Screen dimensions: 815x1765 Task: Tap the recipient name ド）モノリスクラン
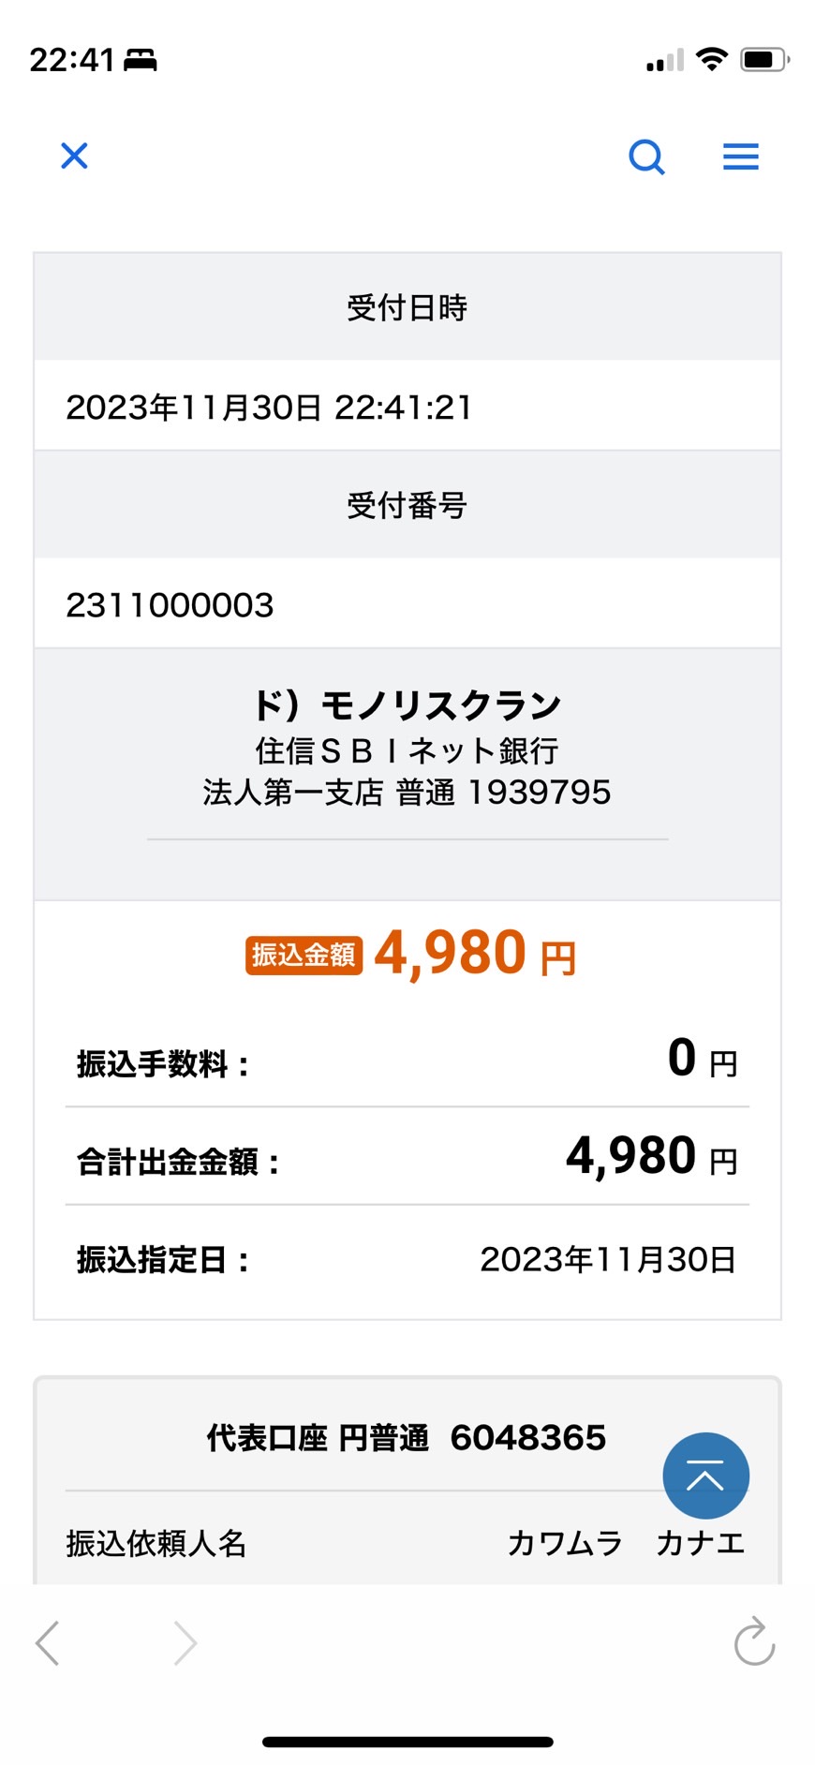407,705
